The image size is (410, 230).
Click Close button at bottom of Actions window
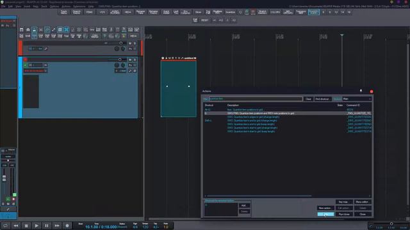363,215
